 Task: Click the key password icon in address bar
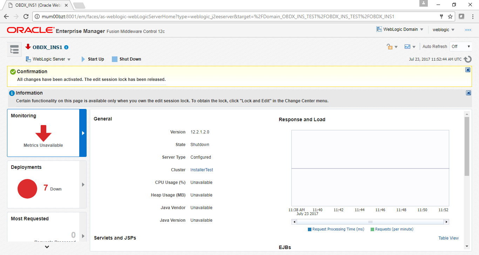click(441, 16)
